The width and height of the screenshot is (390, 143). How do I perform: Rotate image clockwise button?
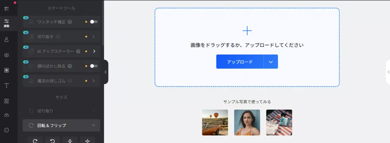pyautogui.click(x=35, y=140)
